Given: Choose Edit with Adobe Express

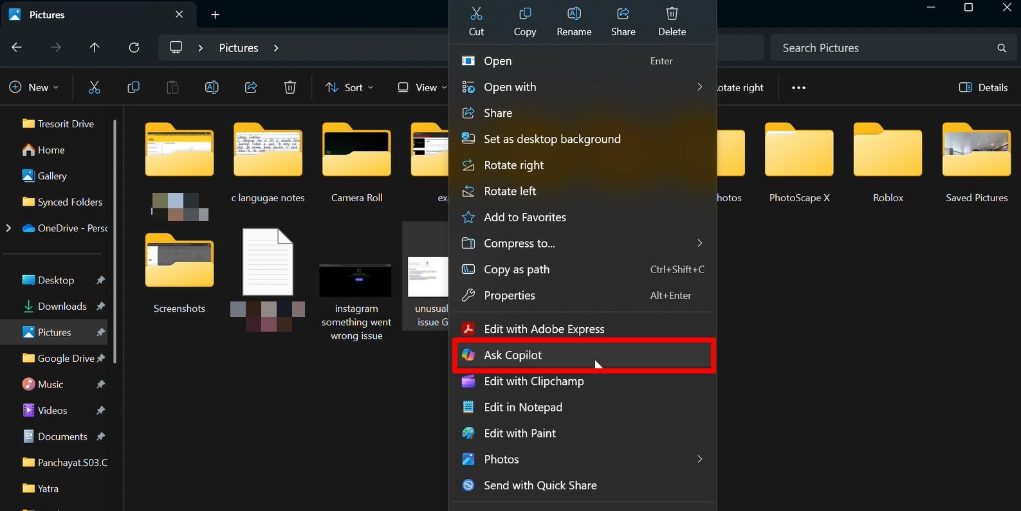Looking at the screenshot, I should click(584, 329).
